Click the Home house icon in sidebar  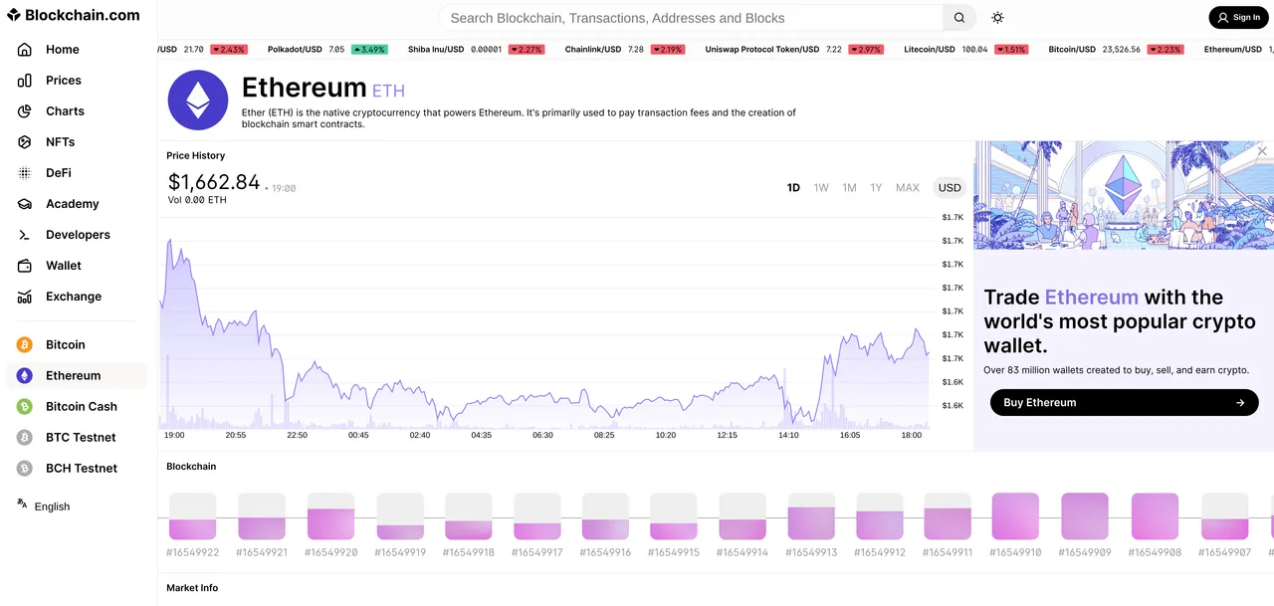25,49
